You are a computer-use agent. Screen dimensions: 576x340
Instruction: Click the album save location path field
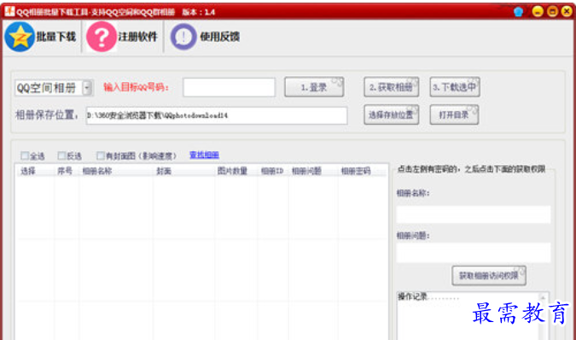217,115
